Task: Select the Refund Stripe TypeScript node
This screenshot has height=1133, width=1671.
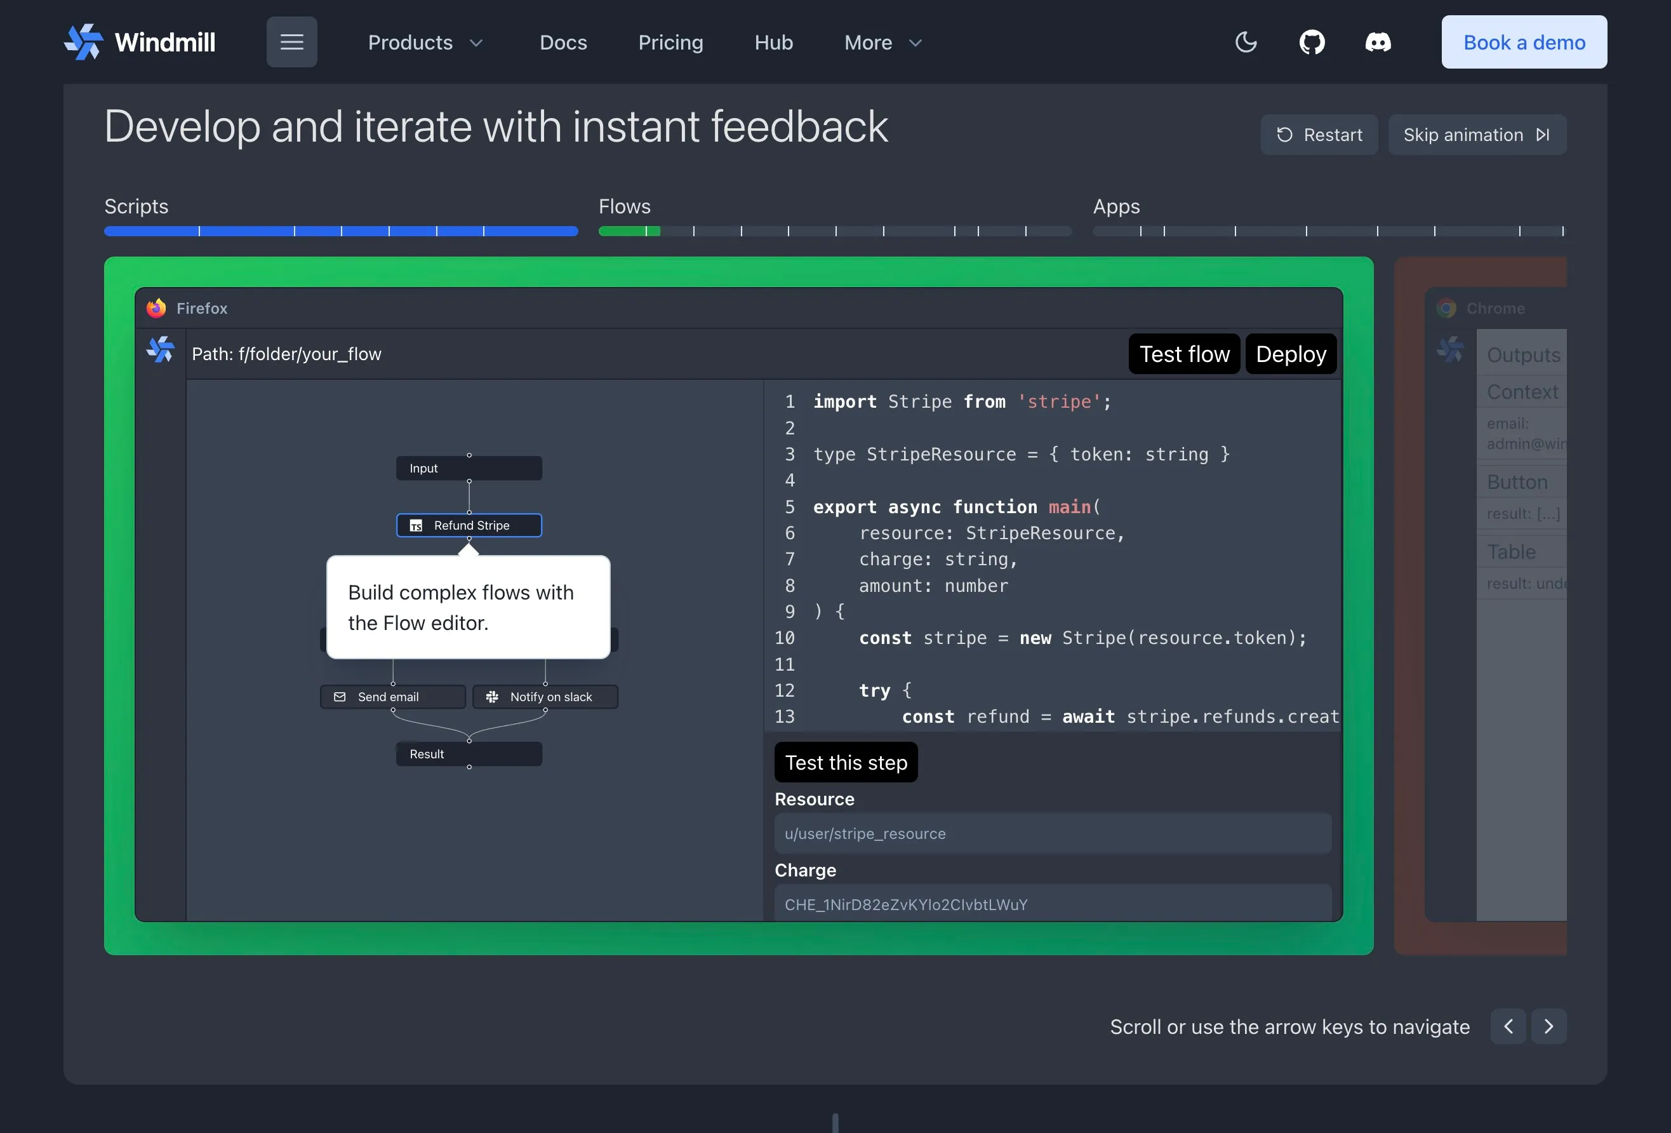Action: (469, 525)
